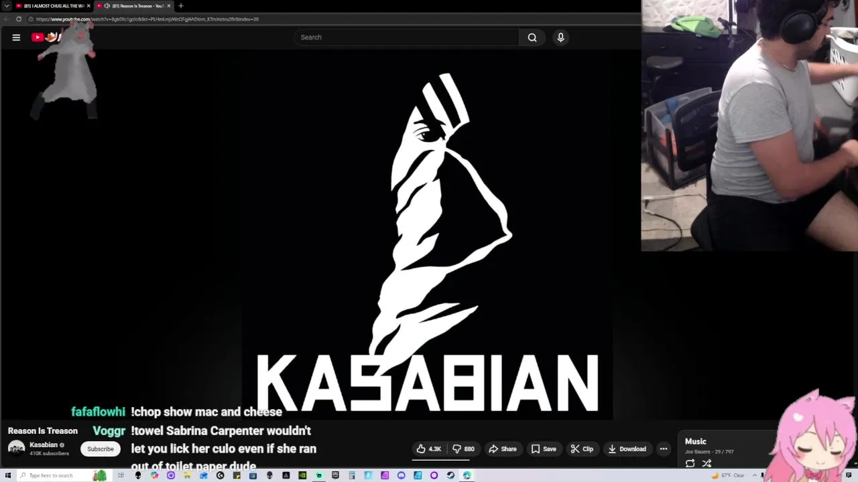This screenshot has height=482, width=858.
Task: Create a Clip with the scissors button
Action: (582, 449)
